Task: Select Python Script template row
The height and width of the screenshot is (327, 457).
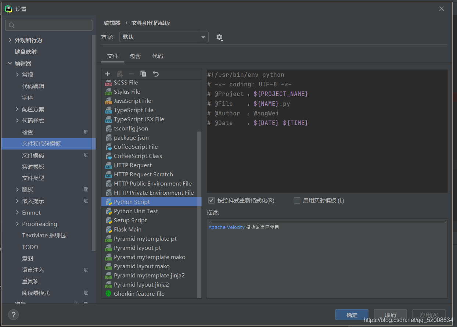Action: [151, 202]
